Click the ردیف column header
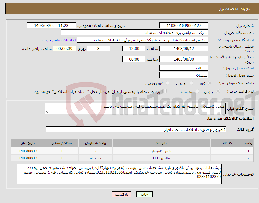Screen dimensions: 259x203 [x=248, y=143]
